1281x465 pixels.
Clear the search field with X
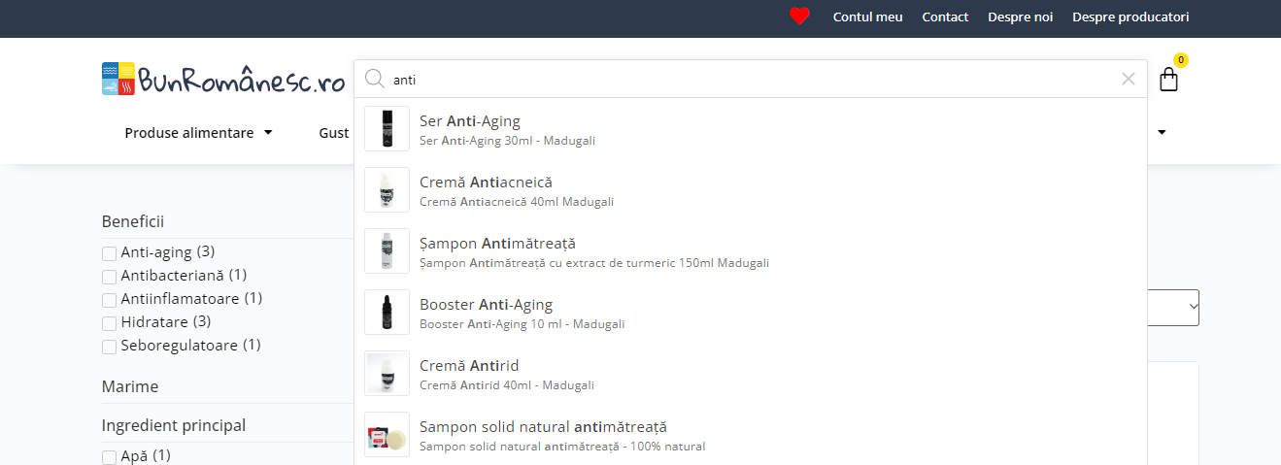pyautogui.click(x=1128, y=79)
